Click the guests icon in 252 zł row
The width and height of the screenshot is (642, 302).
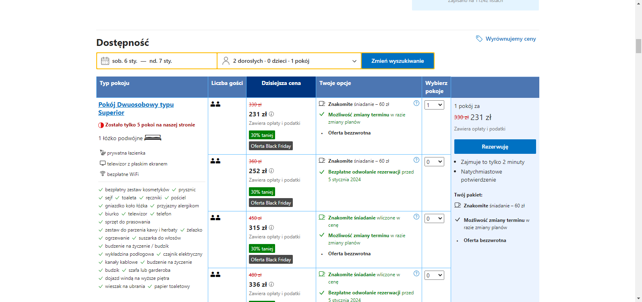click(215, 161)
